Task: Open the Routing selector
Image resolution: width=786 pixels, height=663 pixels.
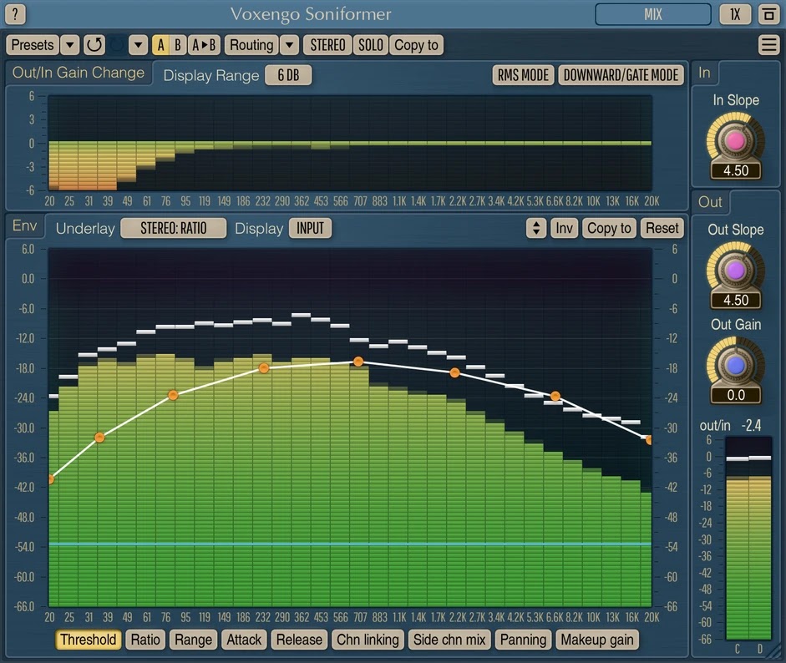Action: 251,45
